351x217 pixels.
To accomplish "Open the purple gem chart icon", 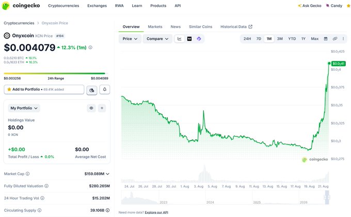I will pyautogui.click(x=199, y=39).
